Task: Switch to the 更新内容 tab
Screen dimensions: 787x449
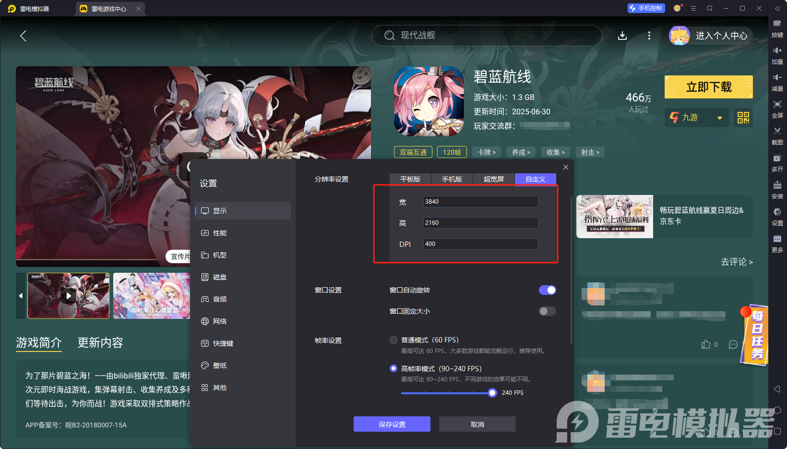Action: tap(100, 342)
